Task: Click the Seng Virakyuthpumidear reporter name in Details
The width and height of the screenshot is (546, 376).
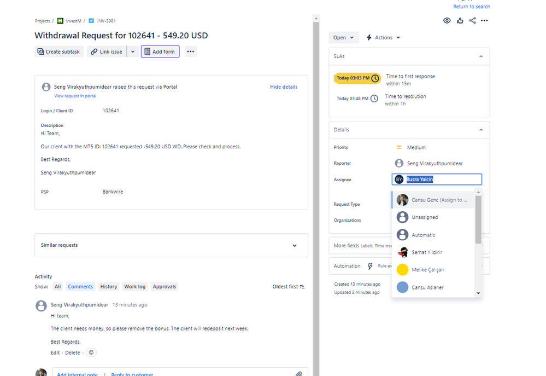Action: [x=435, y=163]
